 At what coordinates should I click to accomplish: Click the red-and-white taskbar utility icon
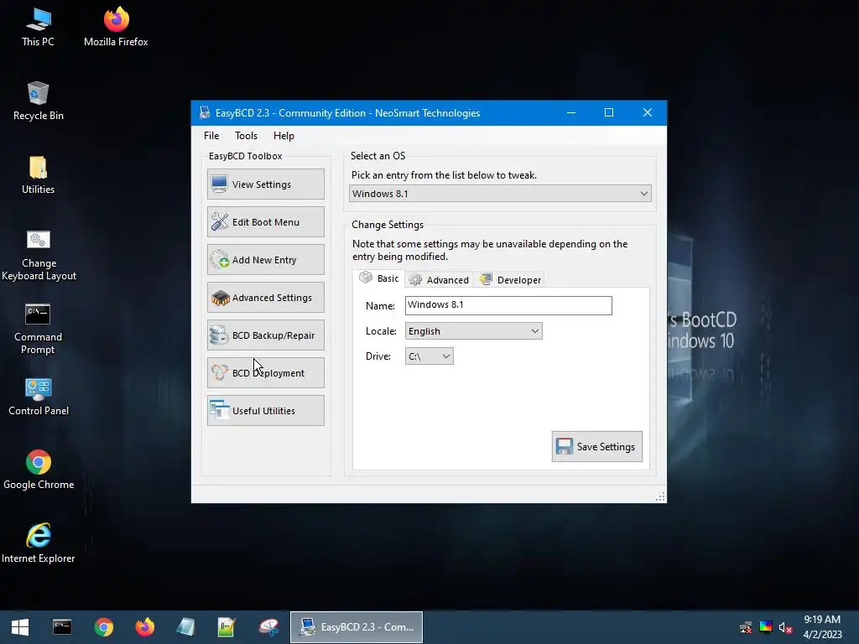[x=268, y=627]
